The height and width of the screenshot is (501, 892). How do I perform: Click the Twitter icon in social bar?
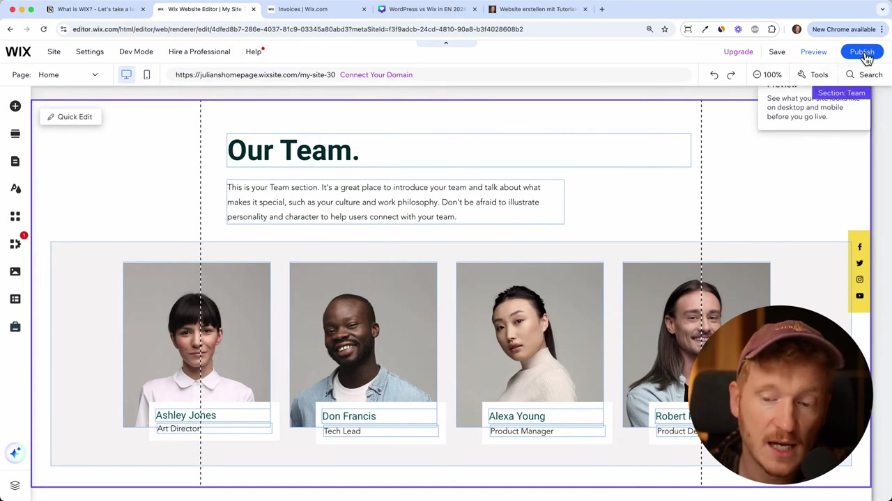pos(859,263)
